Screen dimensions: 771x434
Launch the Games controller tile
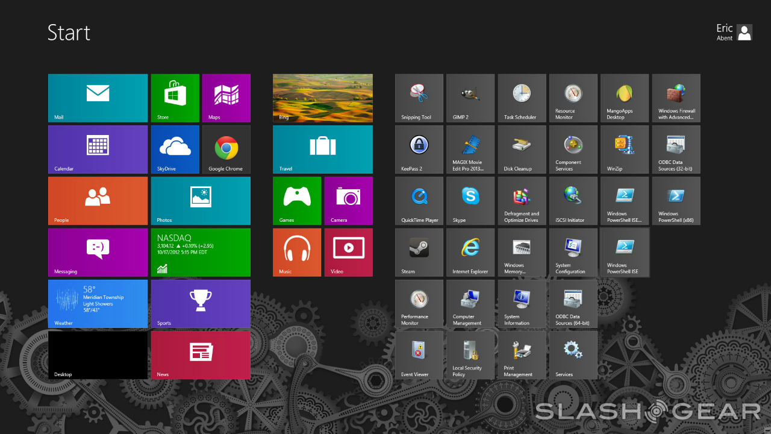coord(297,201)
